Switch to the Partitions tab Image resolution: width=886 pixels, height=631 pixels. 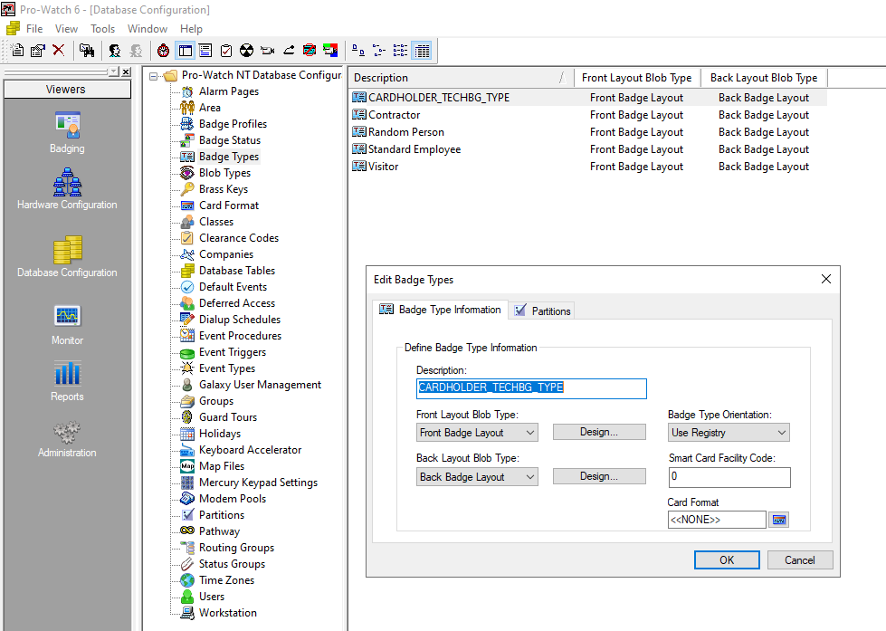542,311
